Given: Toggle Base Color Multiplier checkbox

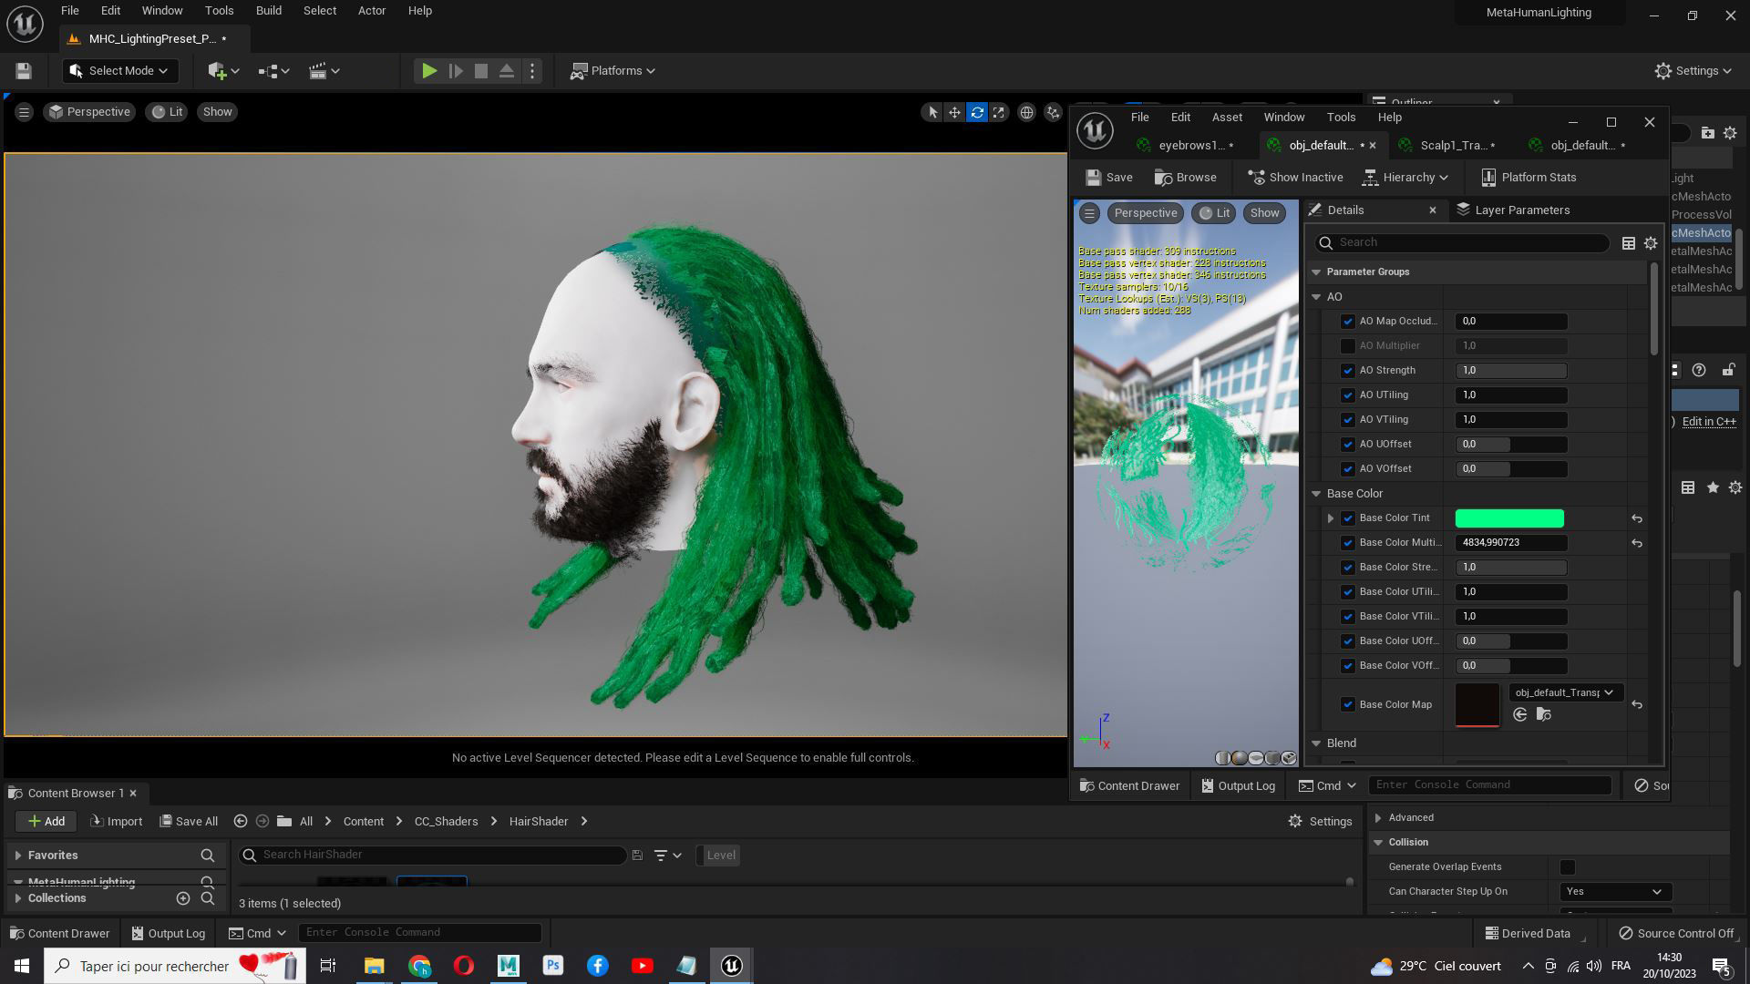Looking at the screenshot, I should 1348,543.
